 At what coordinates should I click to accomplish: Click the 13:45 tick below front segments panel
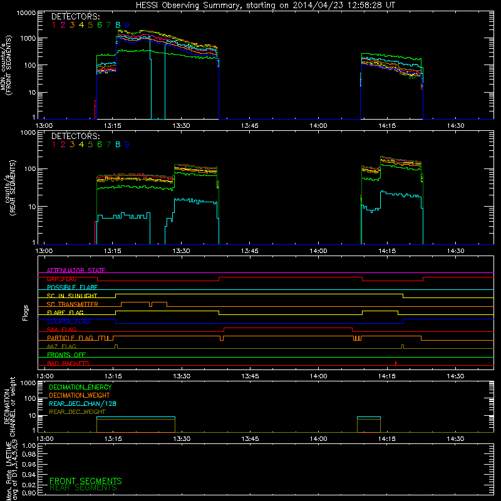[x=249, y=126]
